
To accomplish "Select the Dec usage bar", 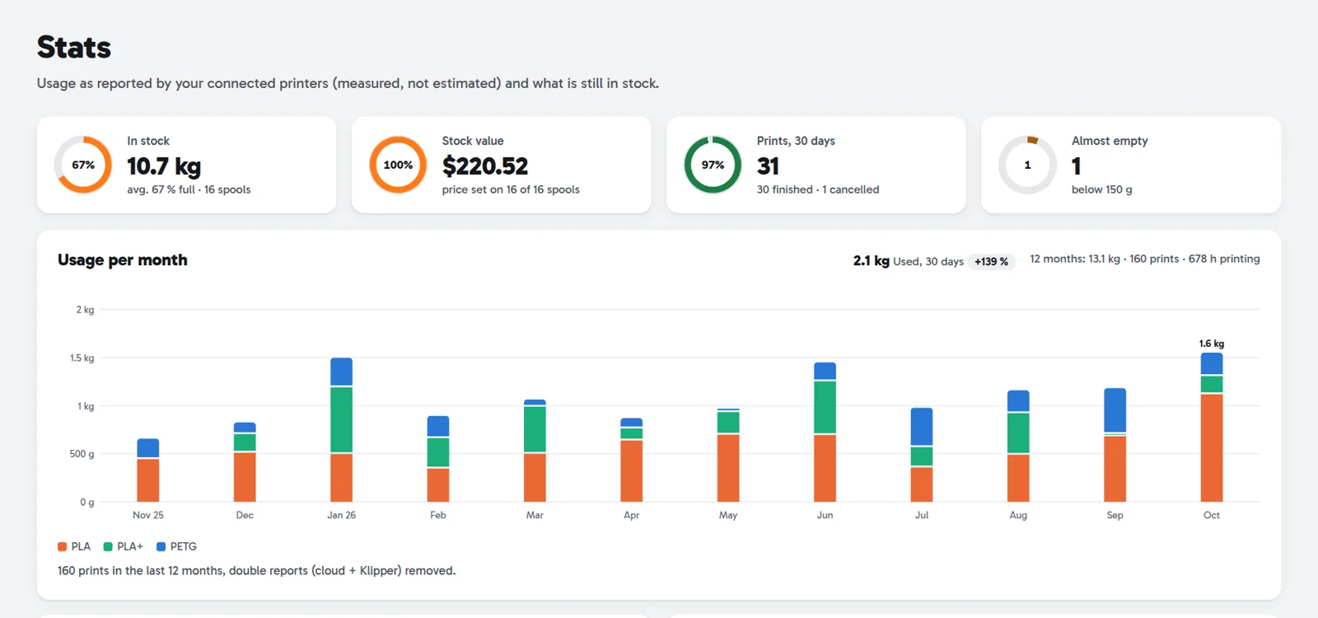I will pos(245,461).
